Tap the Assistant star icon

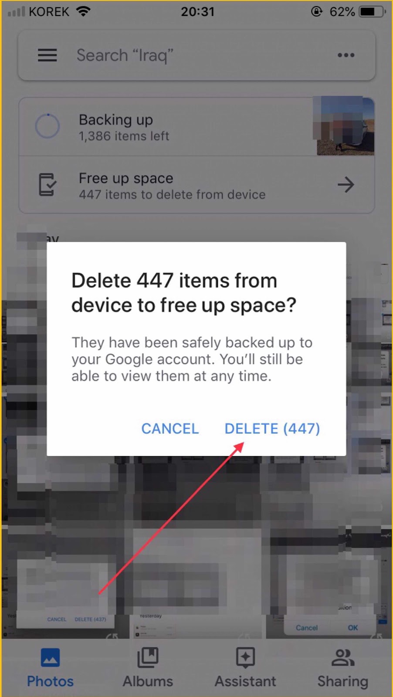coord(245,658)
